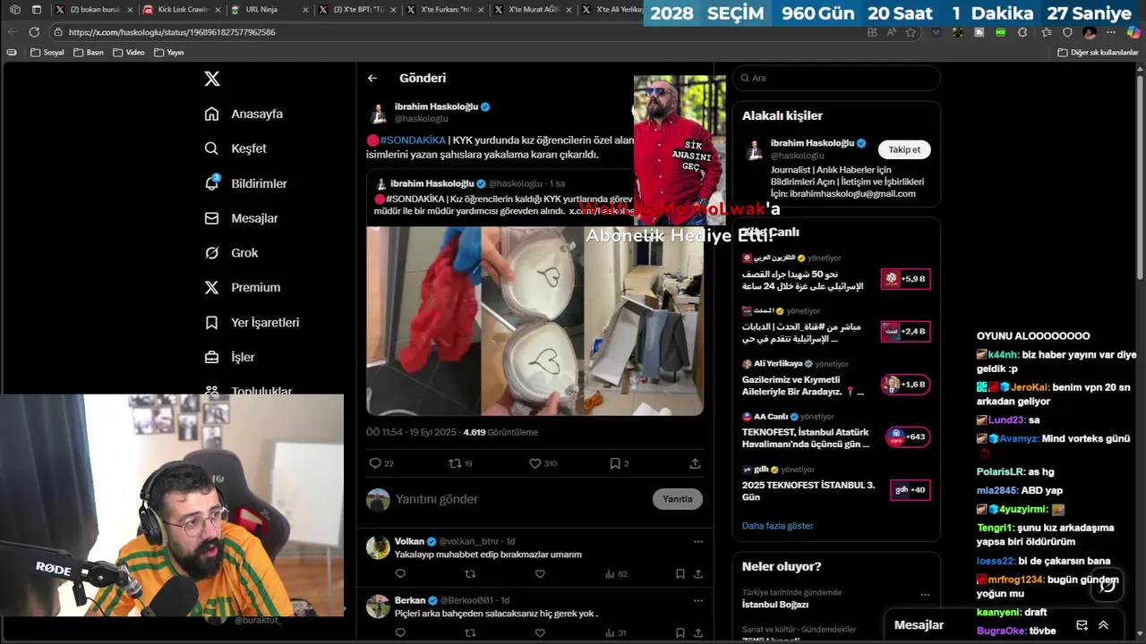Image resolution: width=1146 pixels, height=644 pixels.
Task: Click the repost icon on main post
Action: (x=455, y=463)
